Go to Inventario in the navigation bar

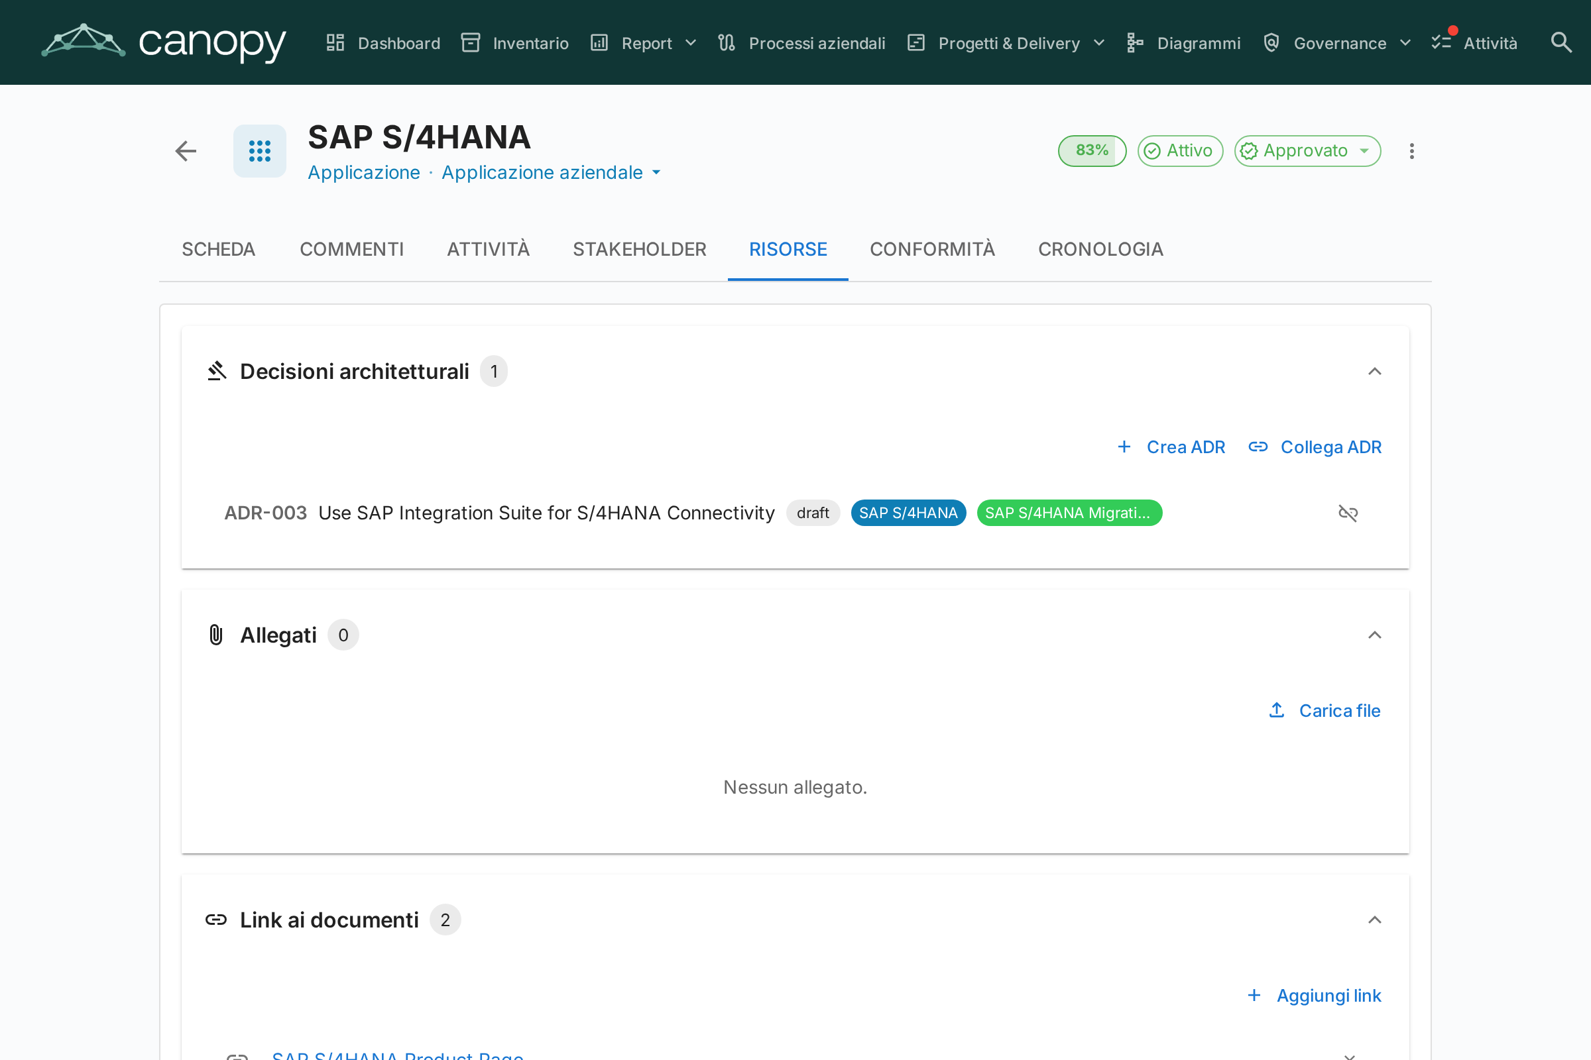[x=515, y=43]
